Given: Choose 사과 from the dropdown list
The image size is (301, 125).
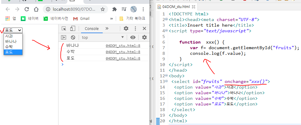Looking at the screenshot, I should click(13, 36).
